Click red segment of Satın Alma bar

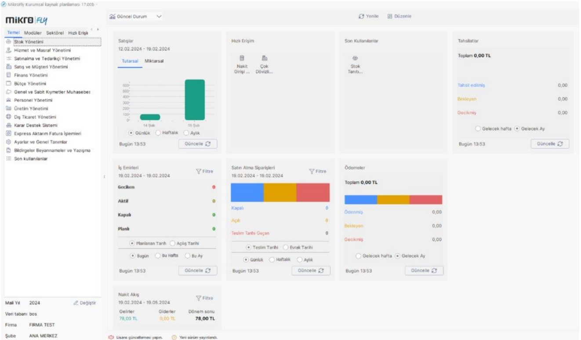(313, 192)
